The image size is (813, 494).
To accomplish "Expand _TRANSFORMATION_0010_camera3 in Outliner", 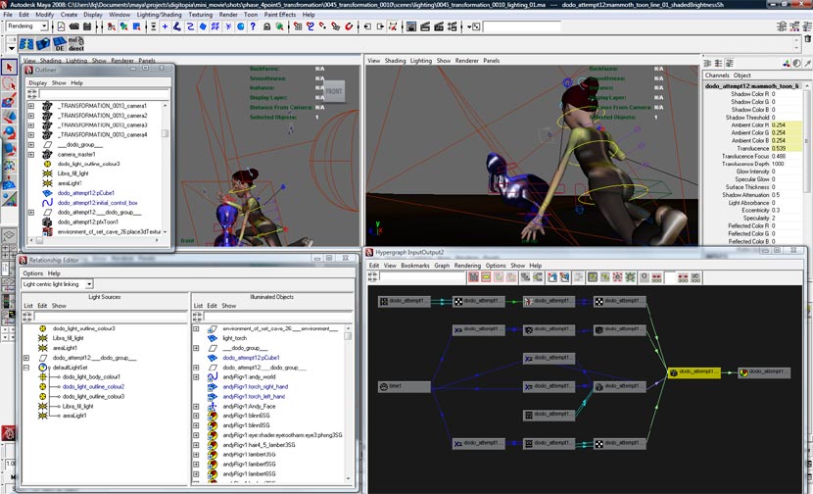I will click(x=31, y=125).
